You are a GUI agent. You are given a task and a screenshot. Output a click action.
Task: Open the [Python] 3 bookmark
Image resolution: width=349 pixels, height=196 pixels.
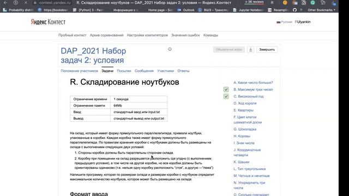point(88,10)
